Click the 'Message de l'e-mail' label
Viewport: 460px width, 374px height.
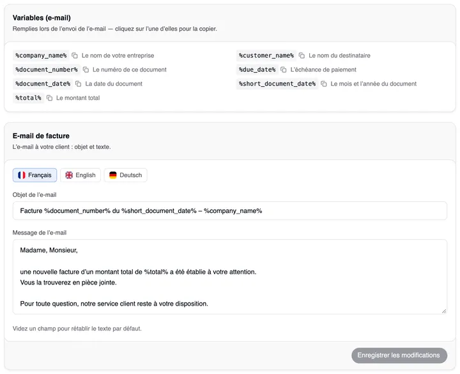40,233
